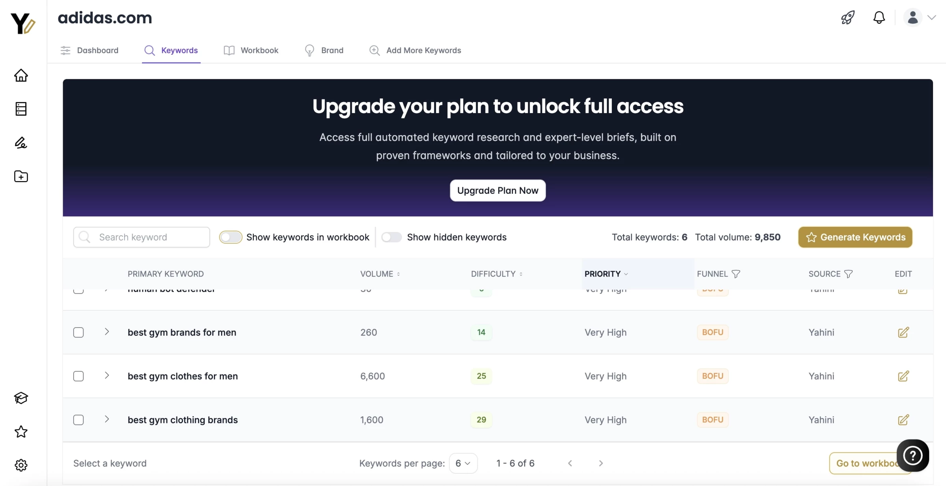
Task: Enable Show hidden keywords switch
Action: pos(391,237)
